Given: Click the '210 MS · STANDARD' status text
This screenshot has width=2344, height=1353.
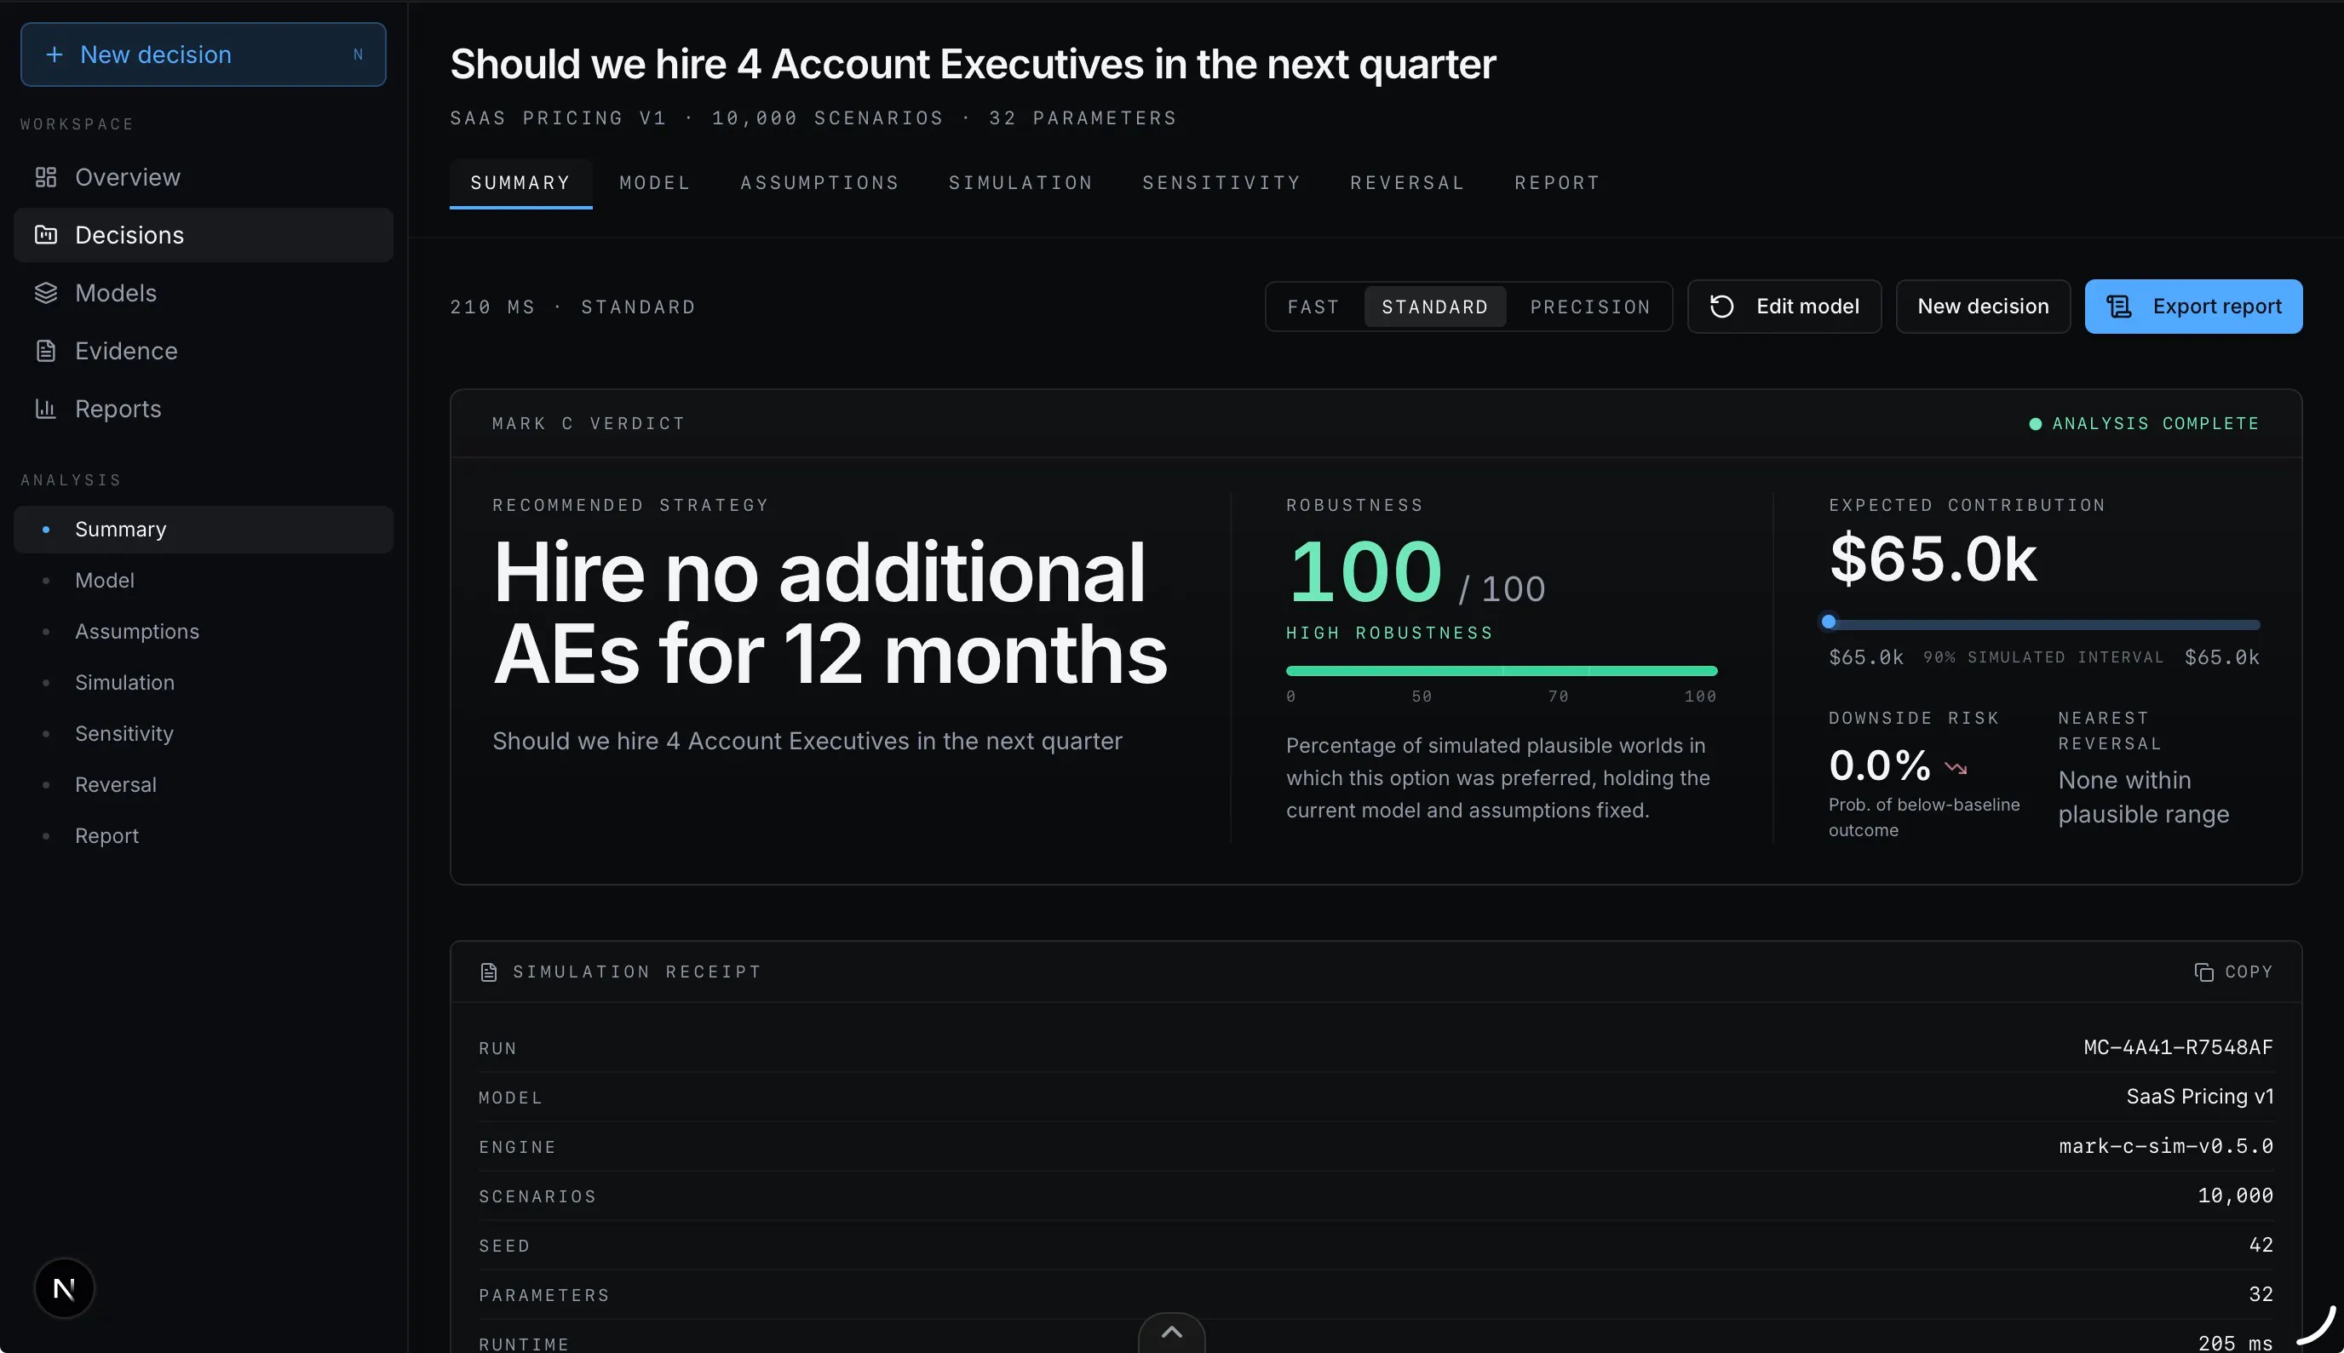Looking at the screenshot, I should pos(572,307).
